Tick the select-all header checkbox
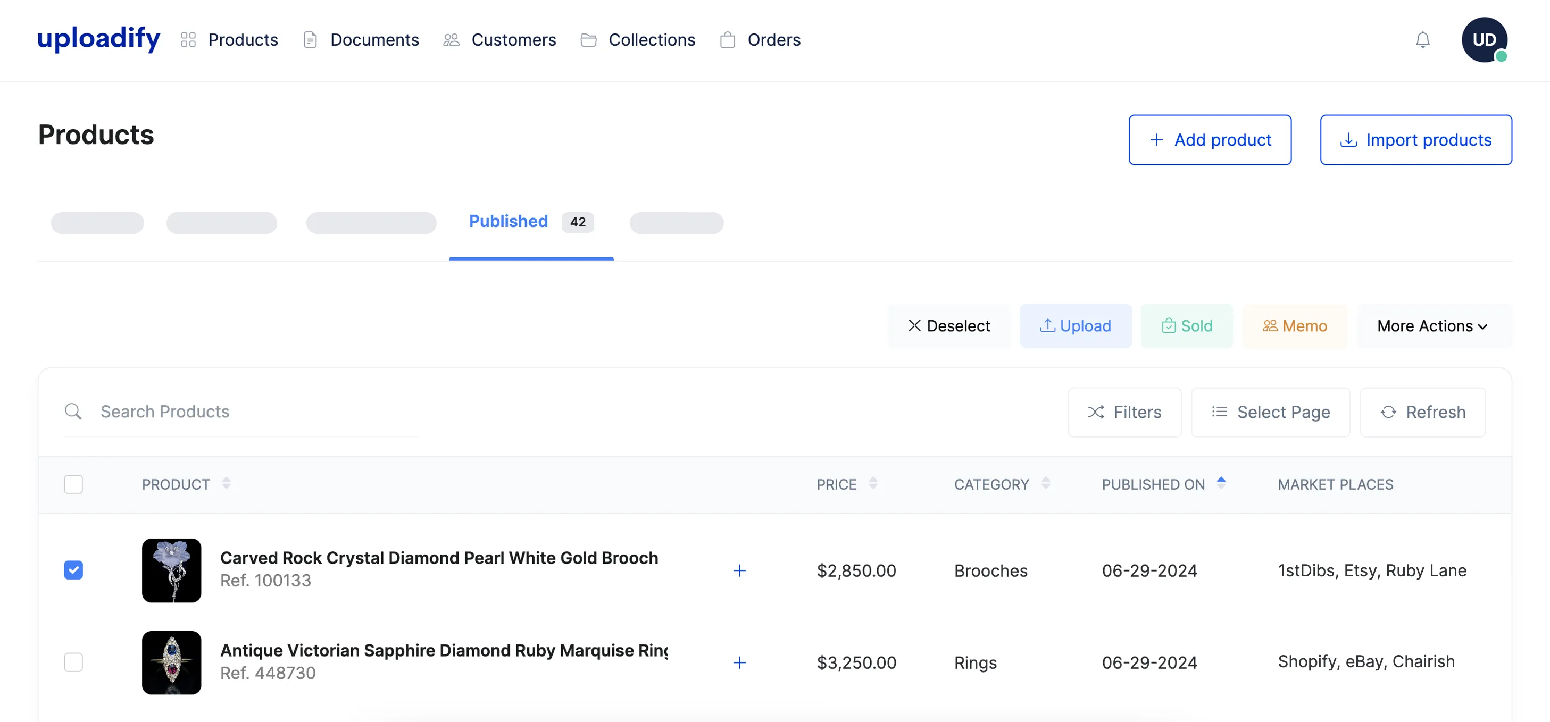The image size is (1550, 722). click(73, 484)
